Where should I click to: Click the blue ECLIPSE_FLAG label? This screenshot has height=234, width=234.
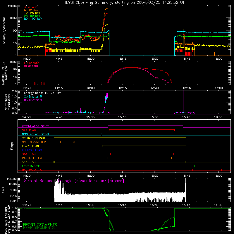pos(32,150)
